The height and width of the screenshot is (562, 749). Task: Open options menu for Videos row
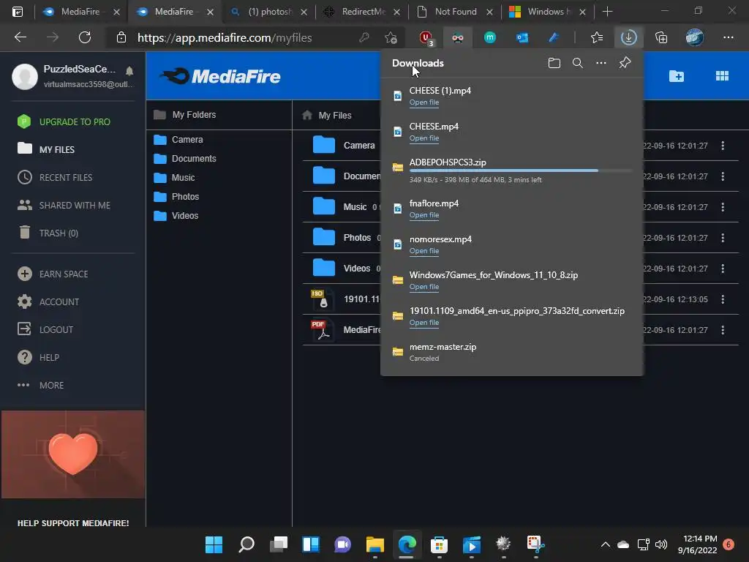point(723,269)
